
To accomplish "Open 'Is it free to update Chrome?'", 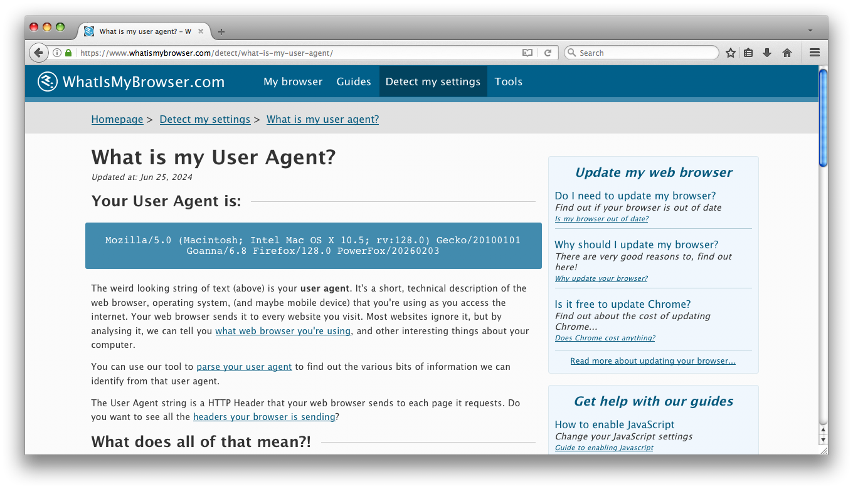I will [x=623, y=304].
